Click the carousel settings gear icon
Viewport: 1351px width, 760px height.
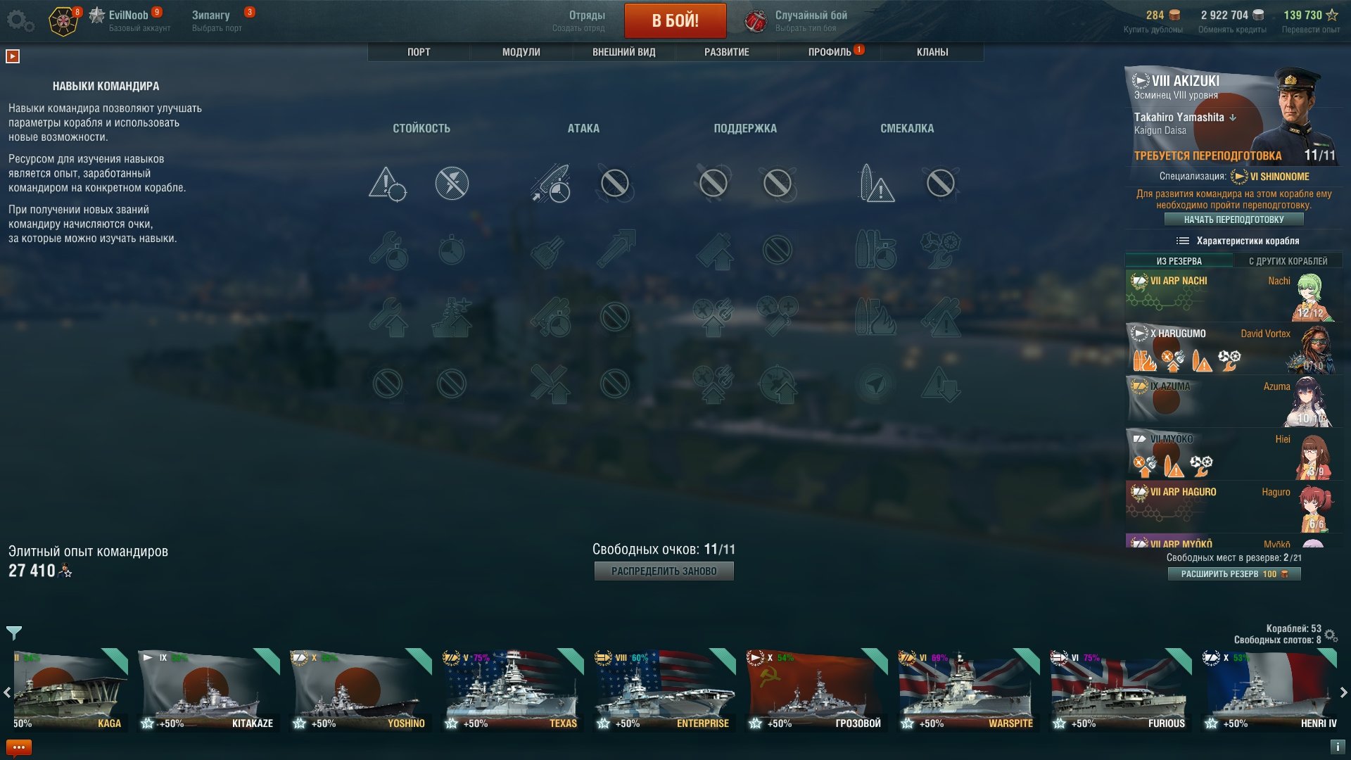1331,635
